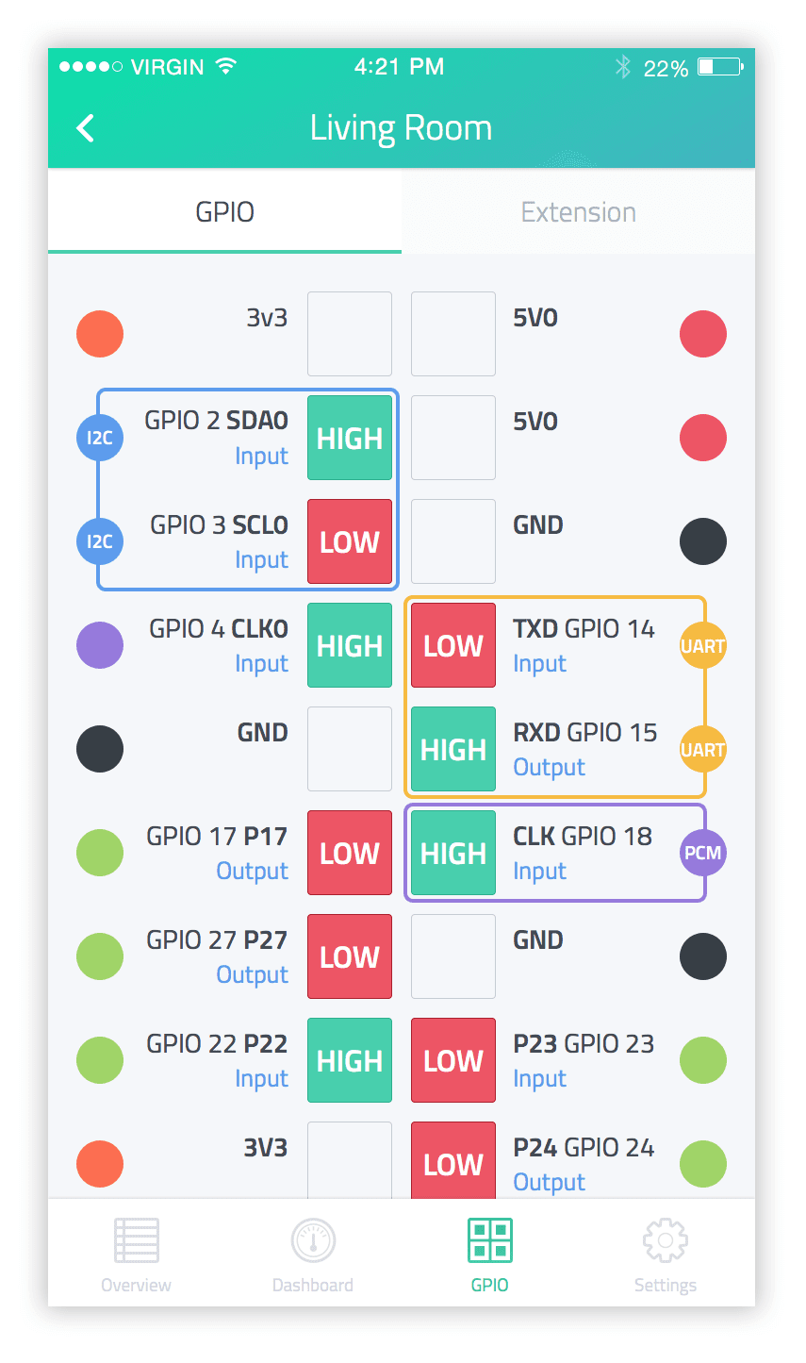Open the Overview list icon
806x1363 pixels.
pos(137,1240)
